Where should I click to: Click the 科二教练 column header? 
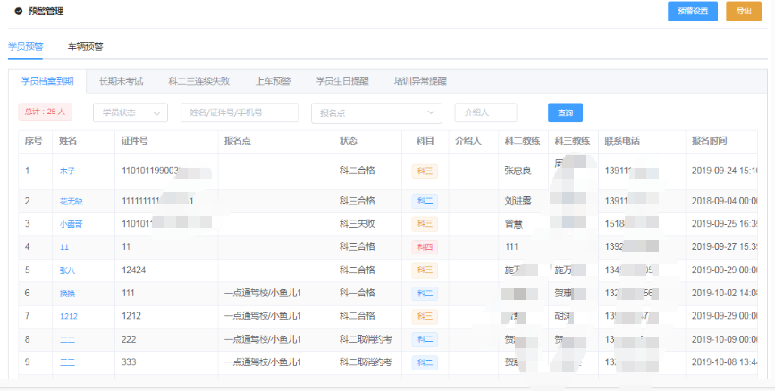(x=522, y=141)
